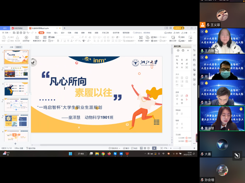This screenshot has width=245, height=183.
Task: Click the 分享 share button
Action: 184,33
